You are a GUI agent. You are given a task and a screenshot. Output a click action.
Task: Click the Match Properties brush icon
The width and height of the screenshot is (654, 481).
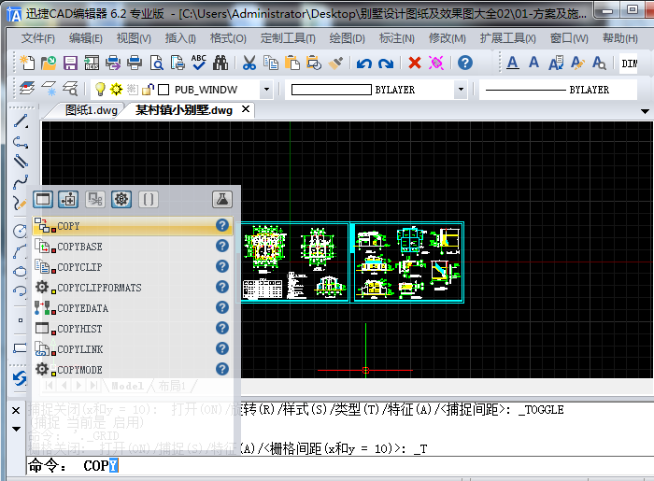point(335,63)
